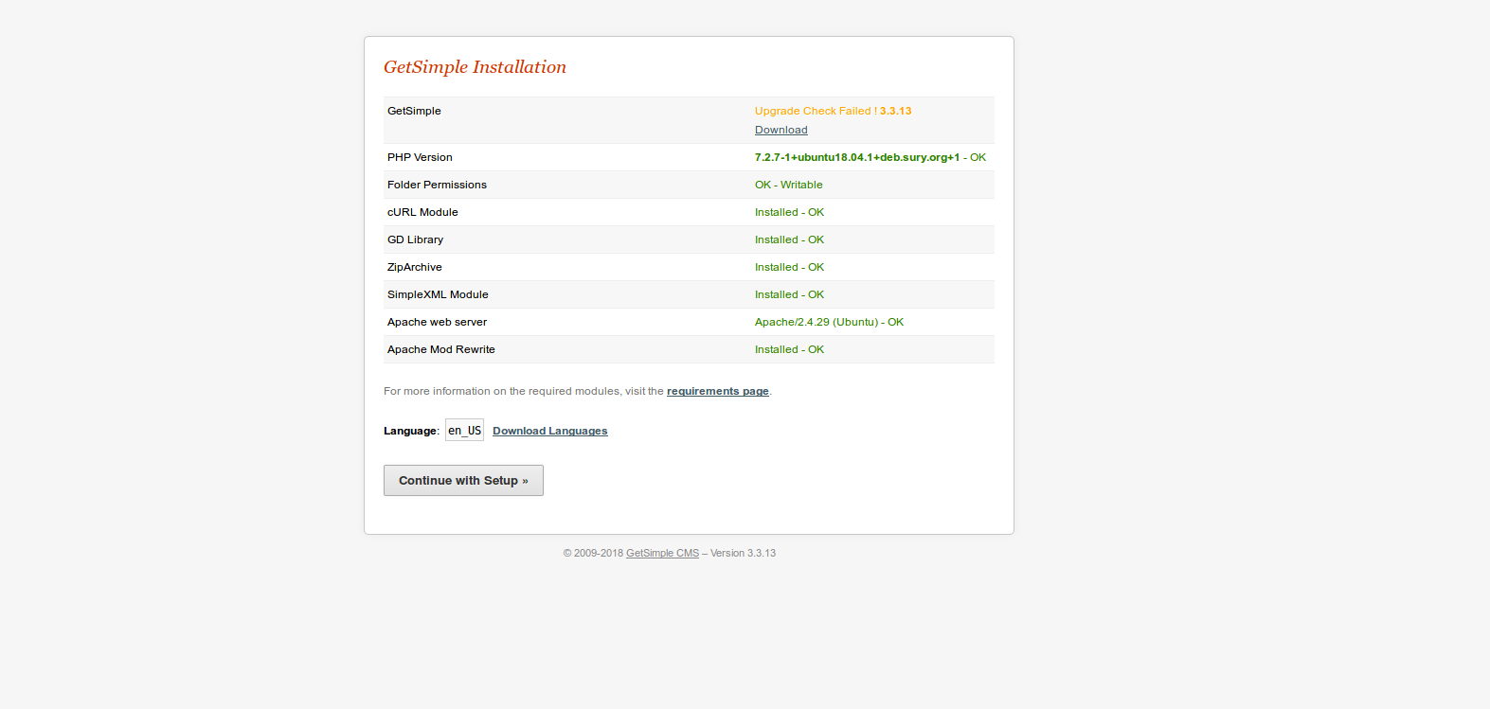This screenshot has width=1490, height=709.
Task: Click the 'Upgrade Check Failed ! 3.3.13' status text
Action: [833, 111]
